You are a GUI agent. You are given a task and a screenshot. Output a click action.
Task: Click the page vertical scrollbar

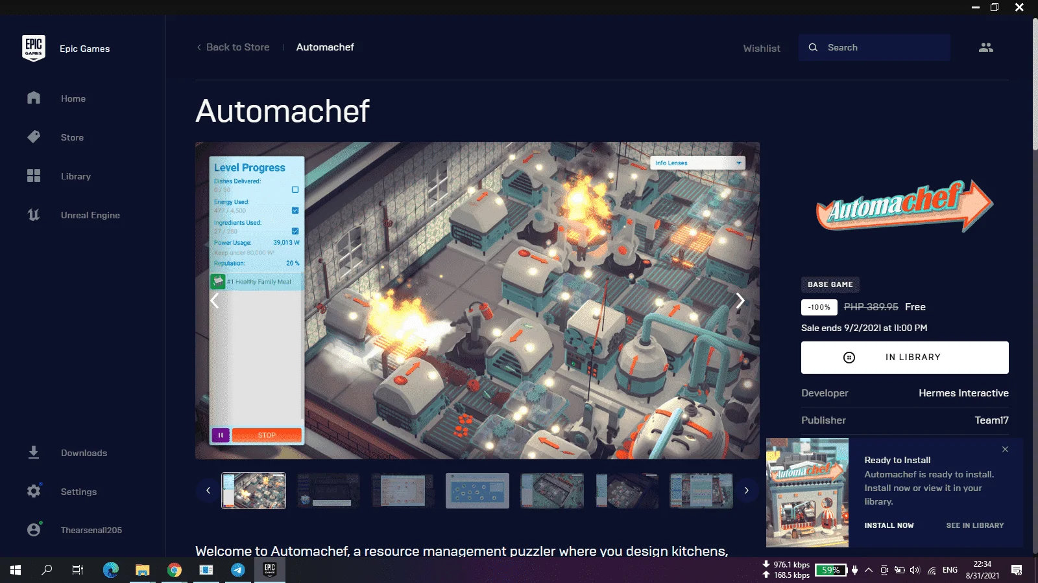[x=1035, y=84]
